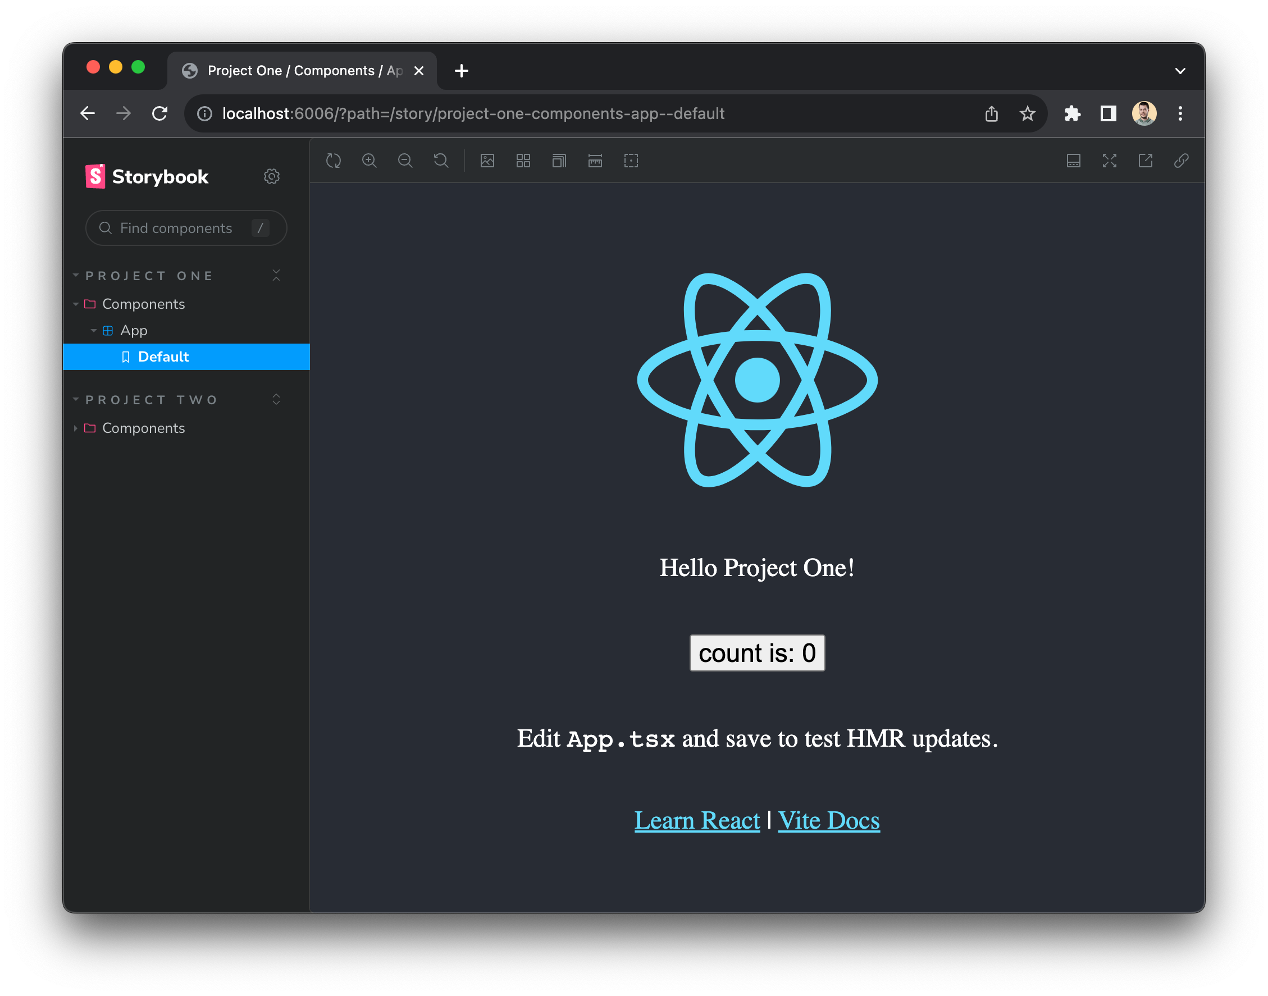The height and width of the screenshot is (996, 1268).
Task: Open the Chrome profile avatar
Action: tap(1144, 113)
